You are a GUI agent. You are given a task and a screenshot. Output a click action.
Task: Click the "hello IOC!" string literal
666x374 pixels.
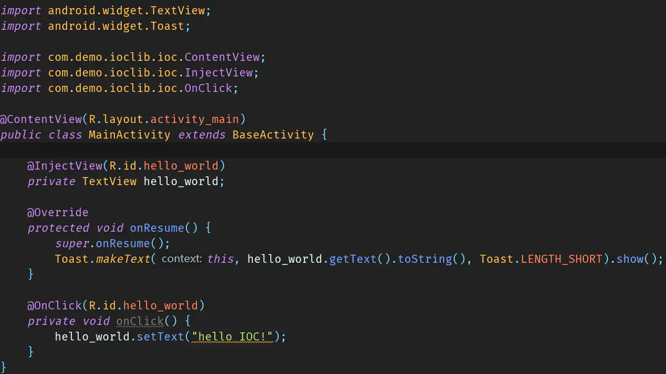[x=232, y=337]
